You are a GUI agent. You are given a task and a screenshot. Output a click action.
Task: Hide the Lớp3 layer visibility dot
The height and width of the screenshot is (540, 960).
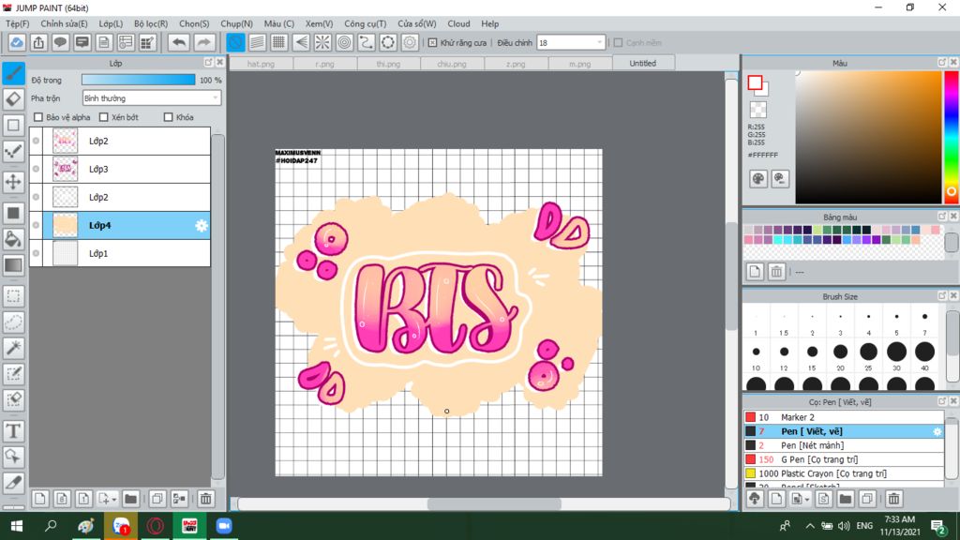pos(36,170)
